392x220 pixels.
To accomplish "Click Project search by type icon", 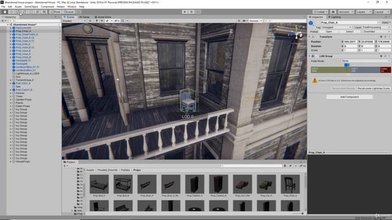I will click(285, 166).
